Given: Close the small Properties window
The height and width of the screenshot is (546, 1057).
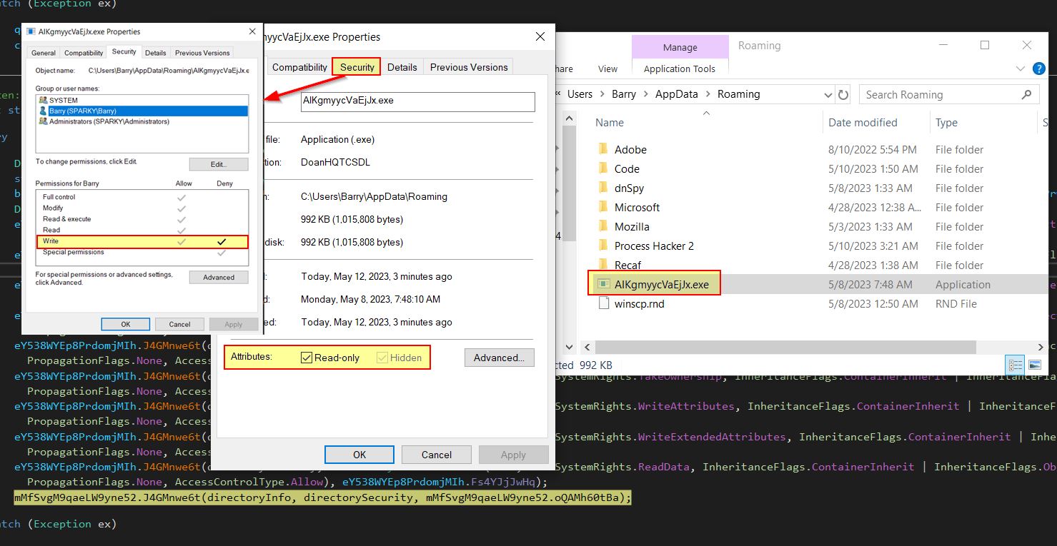Looking at the screenshot, I should point(252,31).
